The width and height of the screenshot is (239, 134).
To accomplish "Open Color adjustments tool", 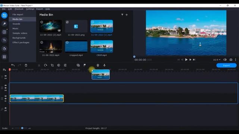I will 59,65.
